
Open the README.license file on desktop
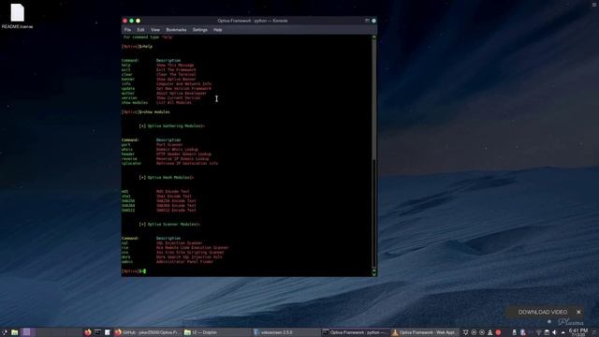click(x=17, y=16)
